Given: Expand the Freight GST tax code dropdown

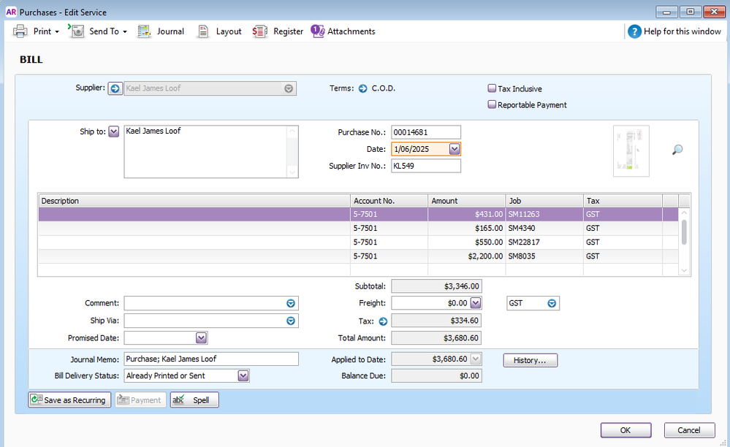Looking at the screenshot, I should pos(552,303).
